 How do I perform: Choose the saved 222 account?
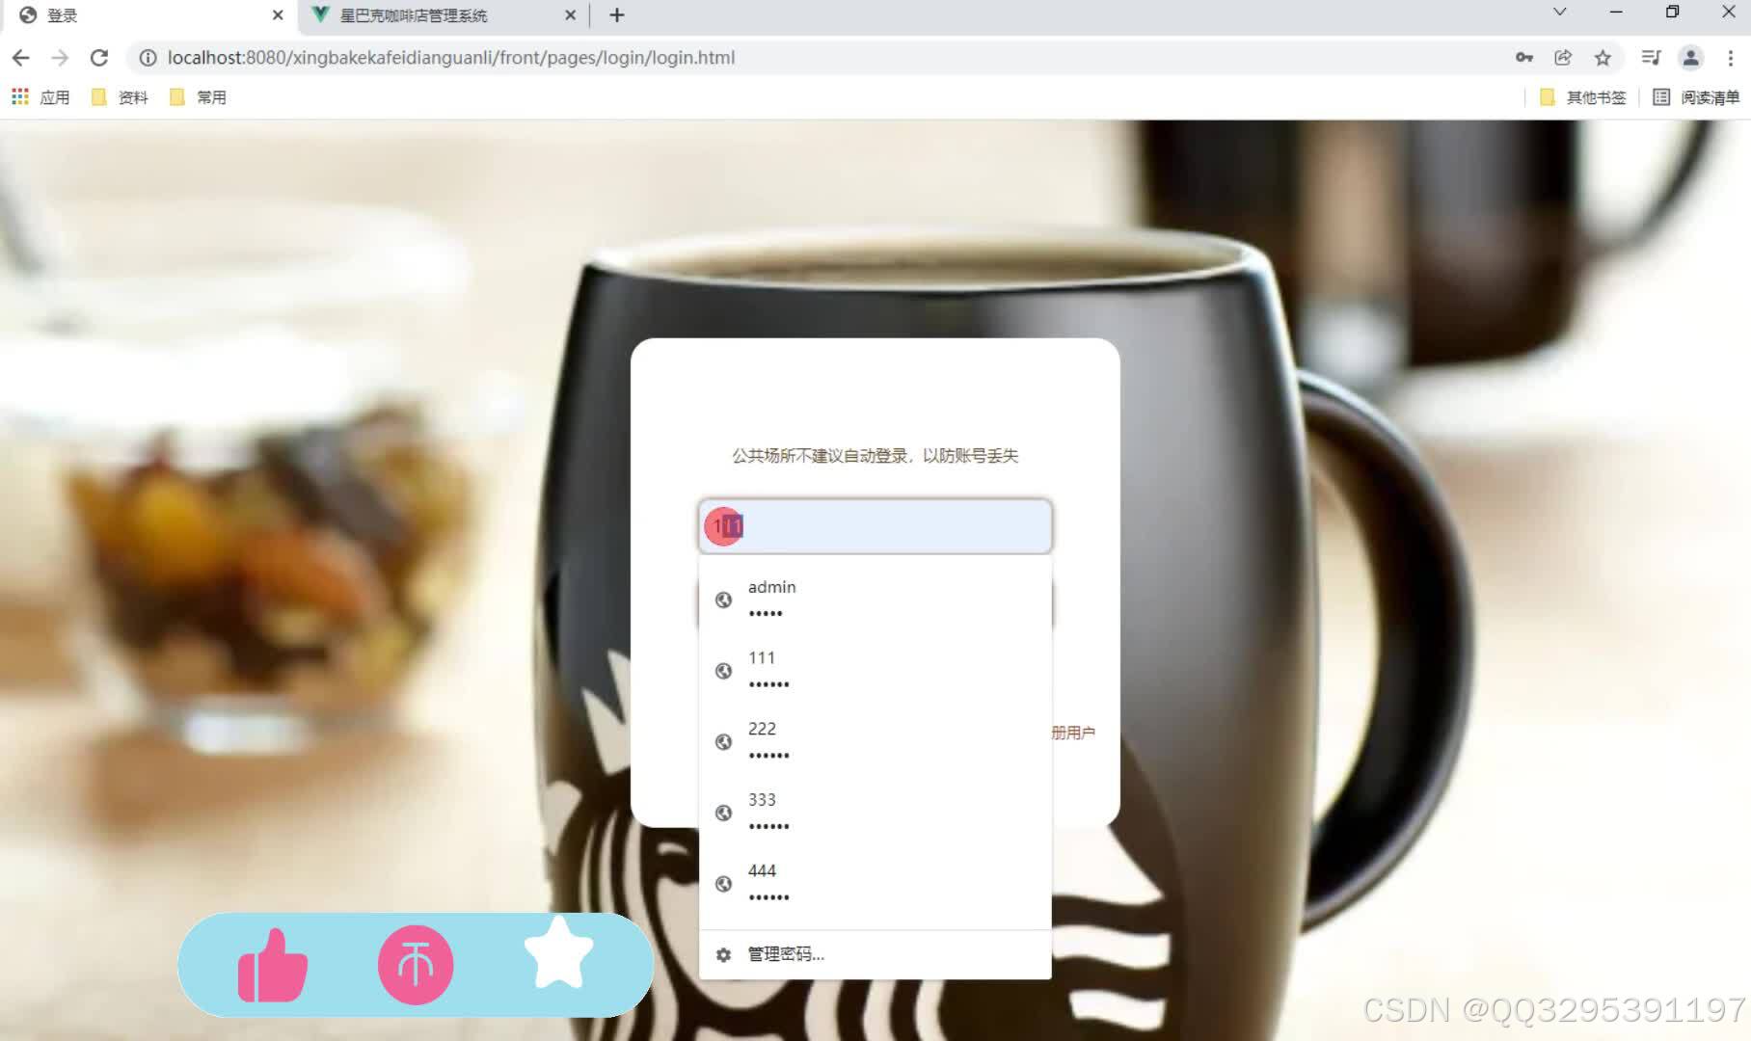point(875,741)
